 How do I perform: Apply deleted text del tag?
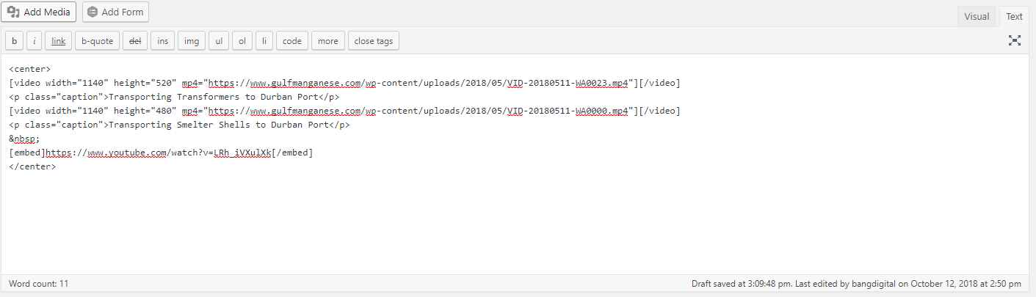pyautogui.click(x=135, y=41)
